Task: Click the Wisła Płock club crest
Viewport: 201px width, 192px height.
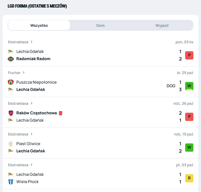Action: [11, 182]
